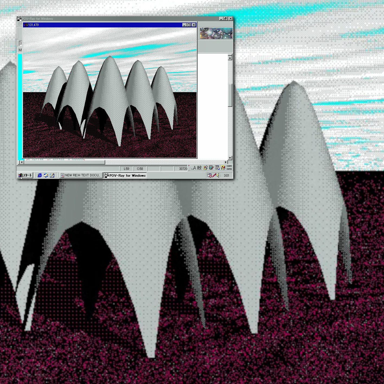Select POV-Ray for Windows taskbar button
This screenshot has width=384, height=384.
coord(125,175)
